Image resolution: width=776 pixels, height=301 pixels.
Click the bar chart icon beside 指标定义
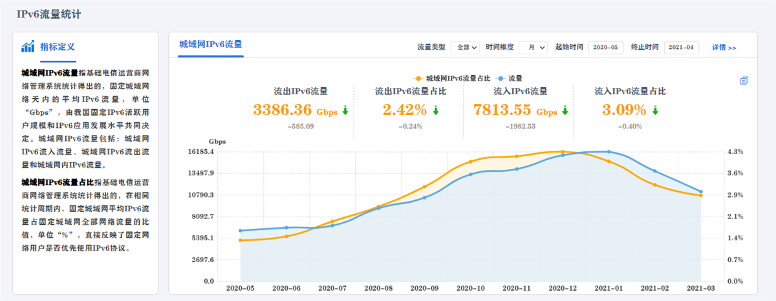(28, 47)
